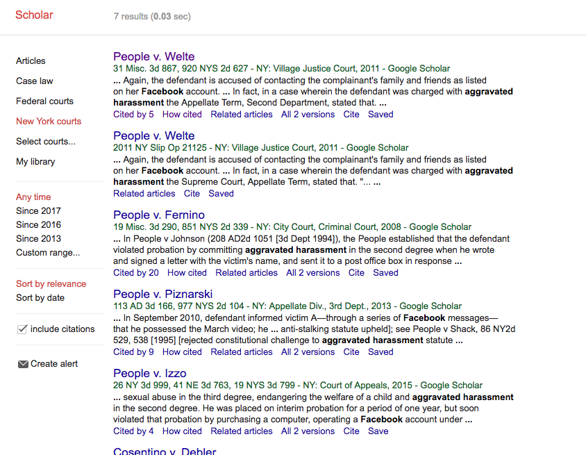Open How cited for People v. Piznarski

182,351
